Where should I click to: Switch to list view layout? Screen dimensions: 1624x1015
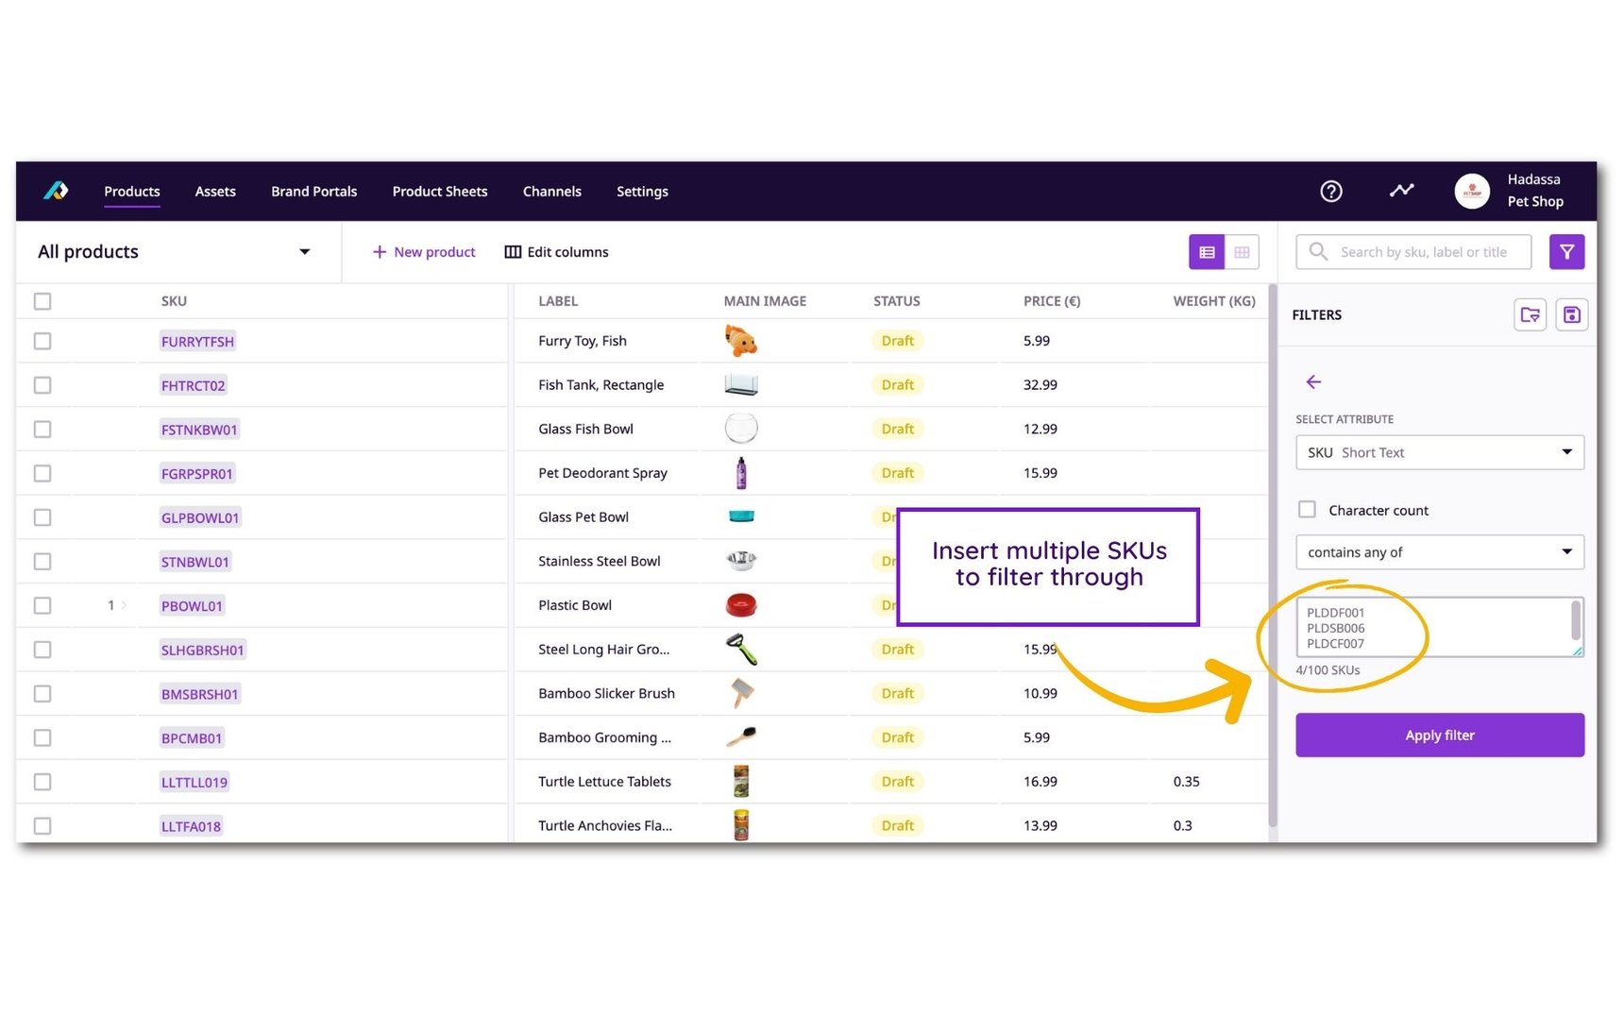pyautogui.click(x=1207, y=252)
